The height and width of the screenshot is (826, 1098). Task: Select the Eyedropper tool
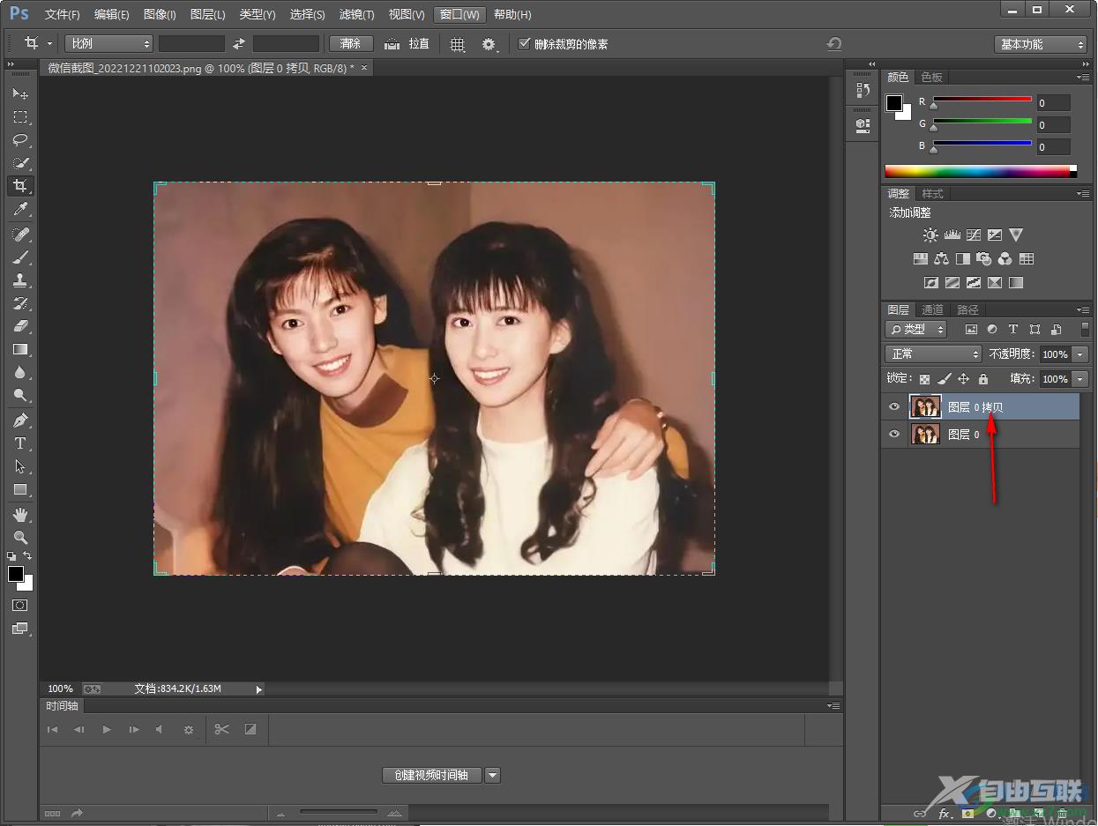point(19,209)
